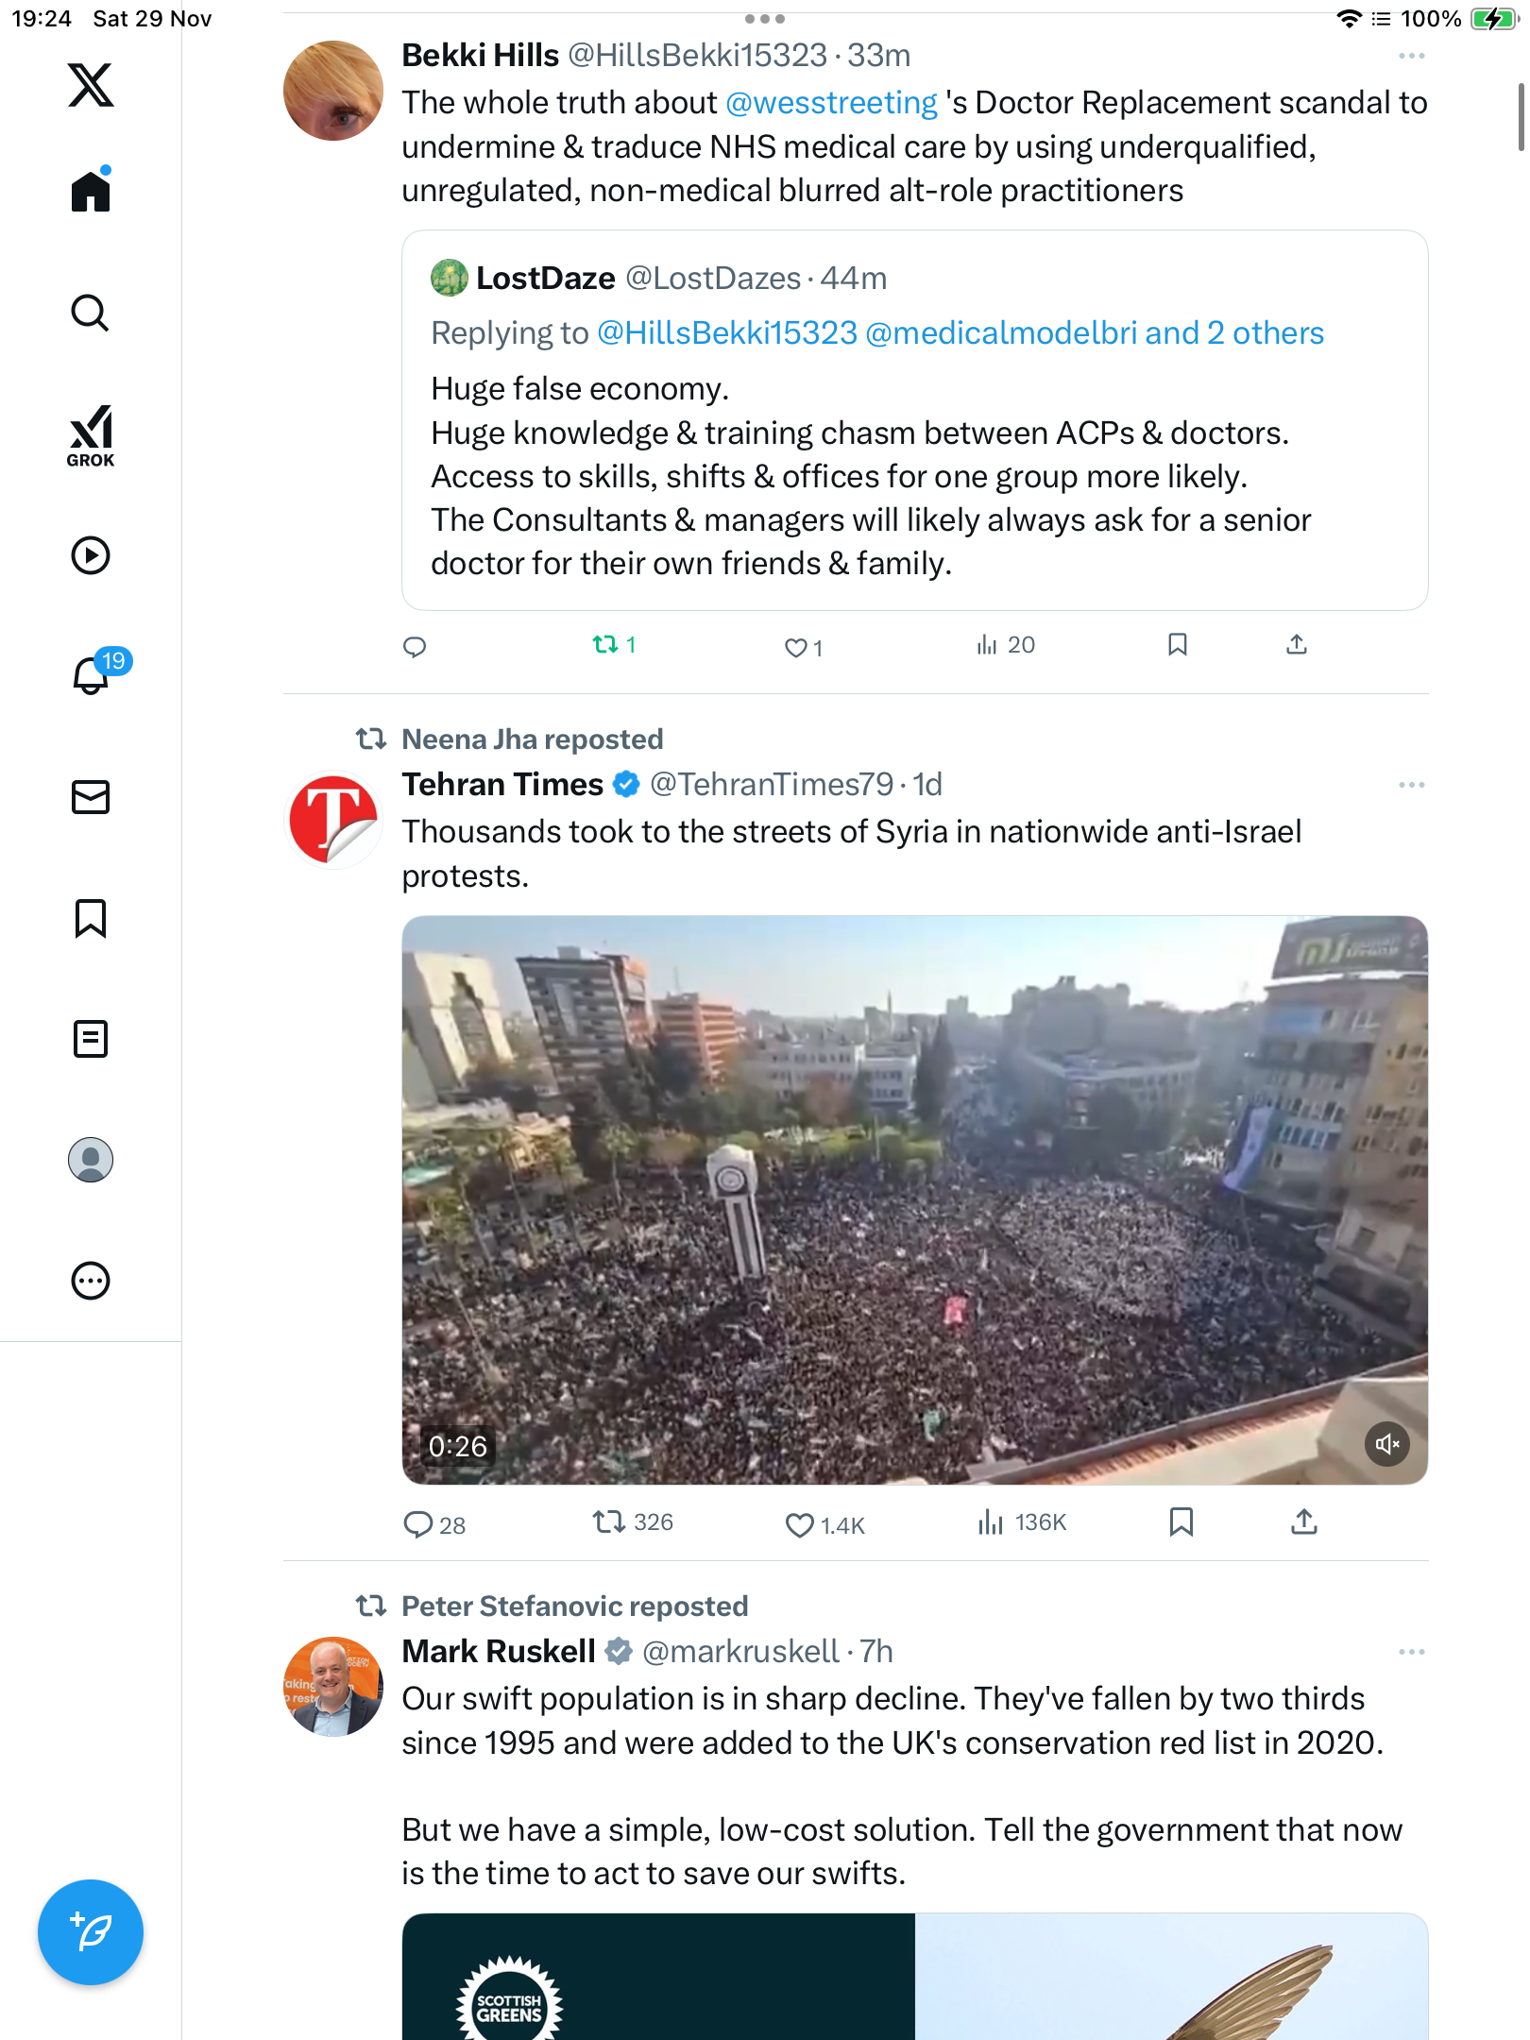
Task: Open the Lists icon in sidebar
Action: pyautogui.click(x=91, y=1039)
